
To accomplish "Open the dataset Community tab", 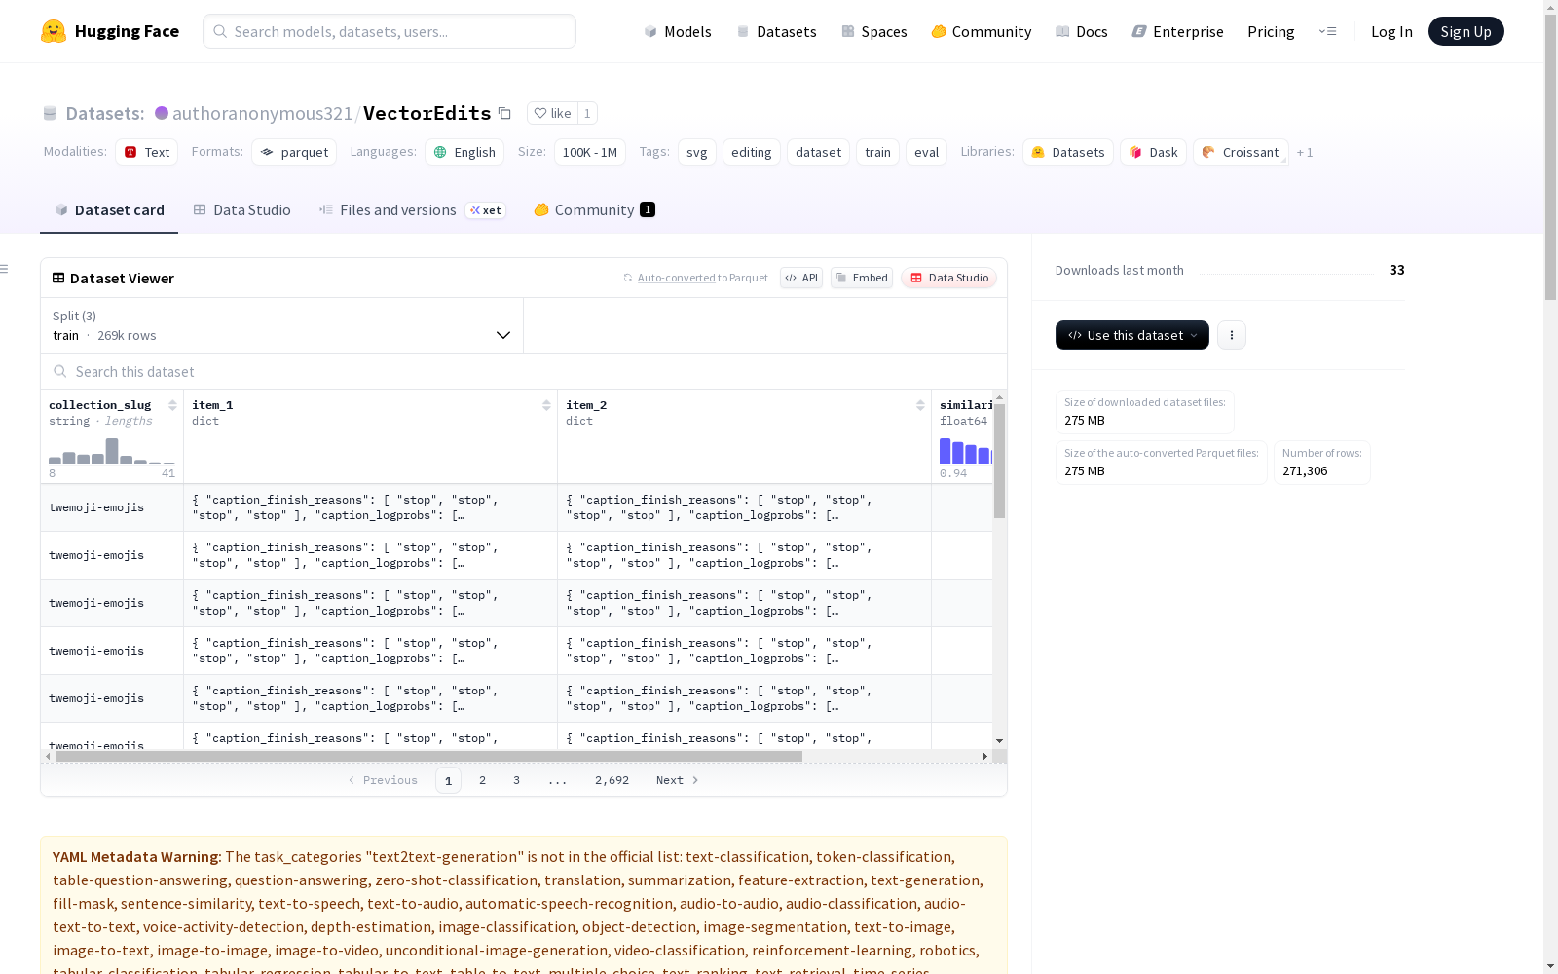I will click(594, 210).
